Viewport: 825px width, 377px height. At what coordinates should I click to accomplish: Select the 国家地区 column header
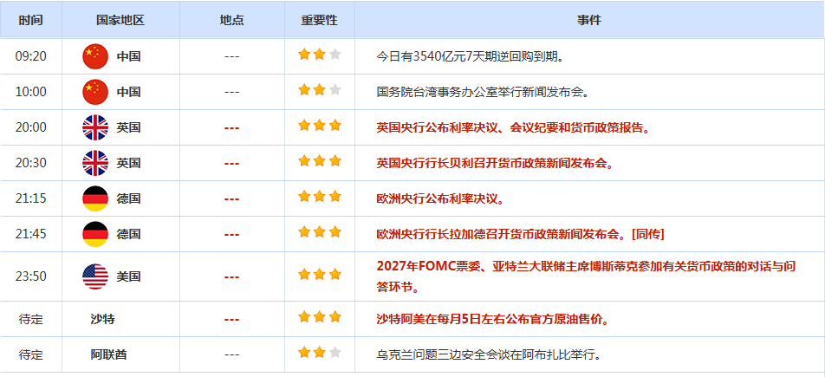(120, 20)
